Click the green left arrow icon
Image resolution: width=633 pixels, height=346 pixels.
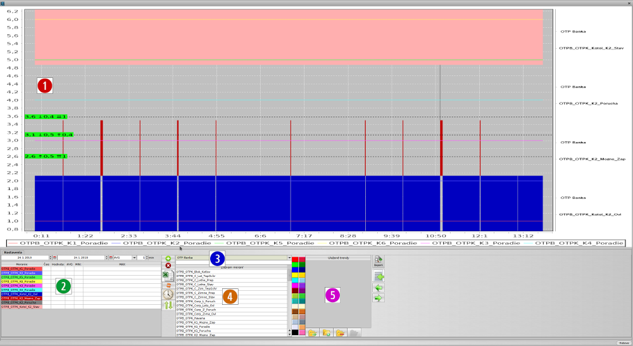point(379,287)
